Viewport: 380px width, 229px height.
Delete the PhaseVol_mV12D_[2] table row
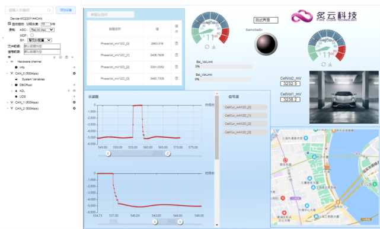click(x=177, y=67)
